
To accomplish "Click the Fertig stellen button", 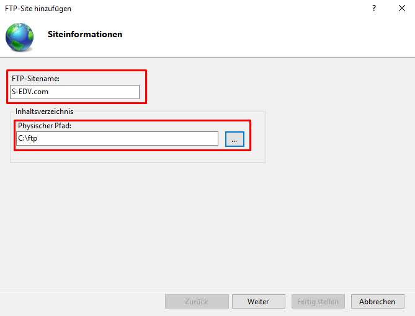I will [x=318, y=302].
